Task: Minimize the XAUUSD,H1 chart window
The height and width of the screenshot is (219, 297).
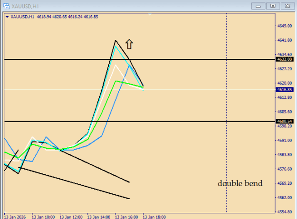Action: 258,6
